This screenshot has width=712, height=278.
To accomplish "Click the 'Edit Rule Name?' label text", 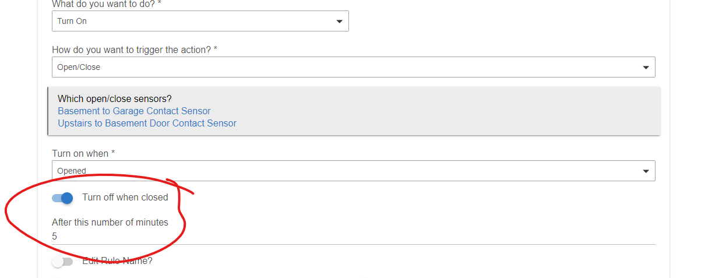I will [117, 261].
